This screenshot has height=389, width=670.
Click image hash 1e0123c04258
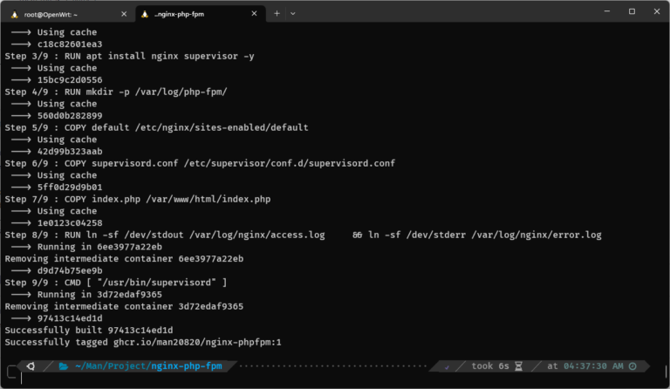[70, 223]
